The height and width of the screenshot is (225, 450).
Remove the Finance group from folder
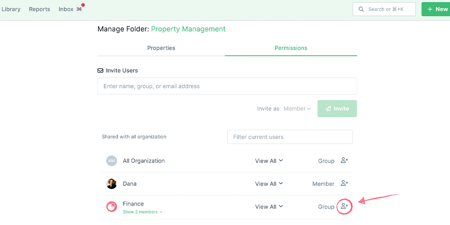click(x=344, y=207)
